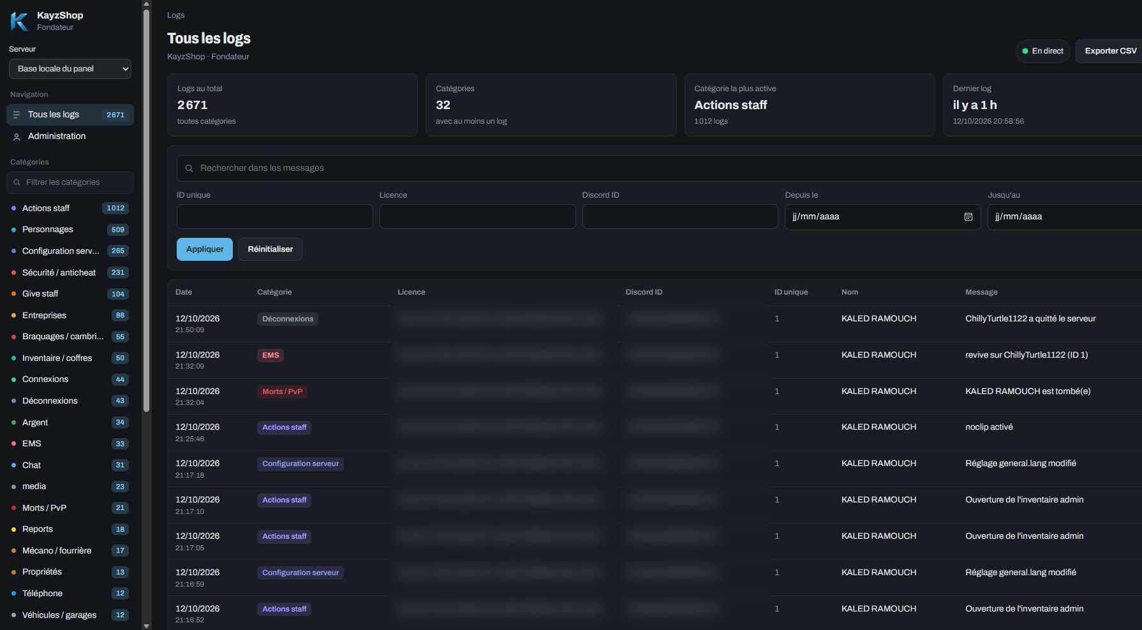Focus the ID unique input field
The width and height of the screenshot is (1142, 630).
click(275, 217)
